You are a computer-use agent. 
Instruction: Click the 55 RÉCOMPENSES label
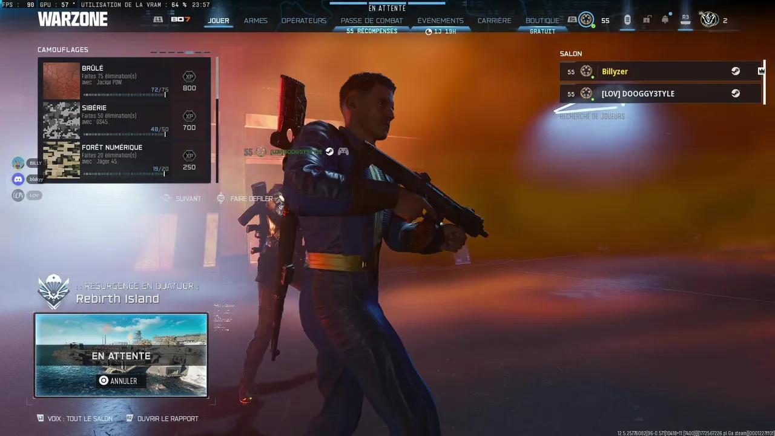[x=372, y=31]
